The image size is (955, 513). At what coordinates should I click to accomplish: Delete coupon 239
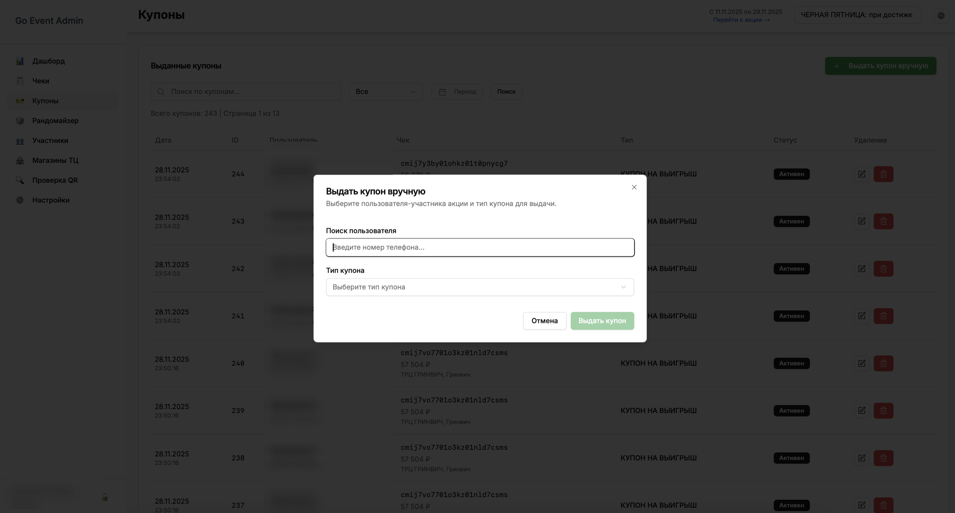pos(884,411)
